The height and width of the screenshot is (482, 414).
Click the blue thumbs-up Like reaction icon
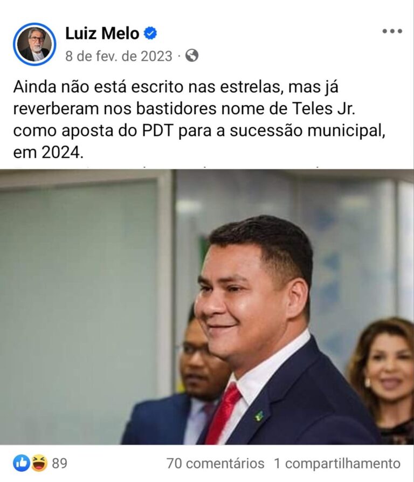coord(21,464)
